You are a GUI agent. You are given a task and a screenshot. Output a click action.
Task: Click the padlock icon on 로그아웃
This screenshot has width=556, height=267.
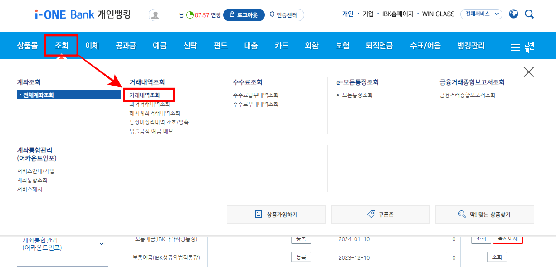click(x=233, y=14)
